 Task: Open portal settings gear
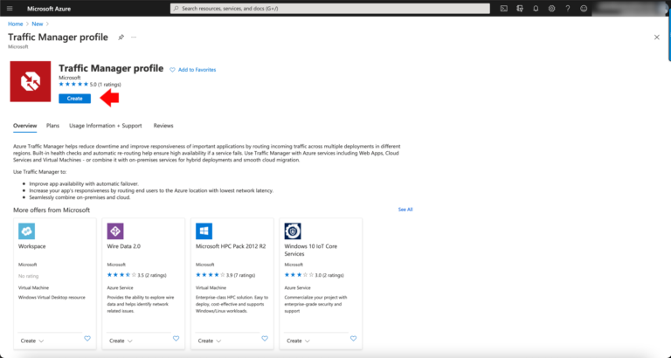[x=551, y=9]
